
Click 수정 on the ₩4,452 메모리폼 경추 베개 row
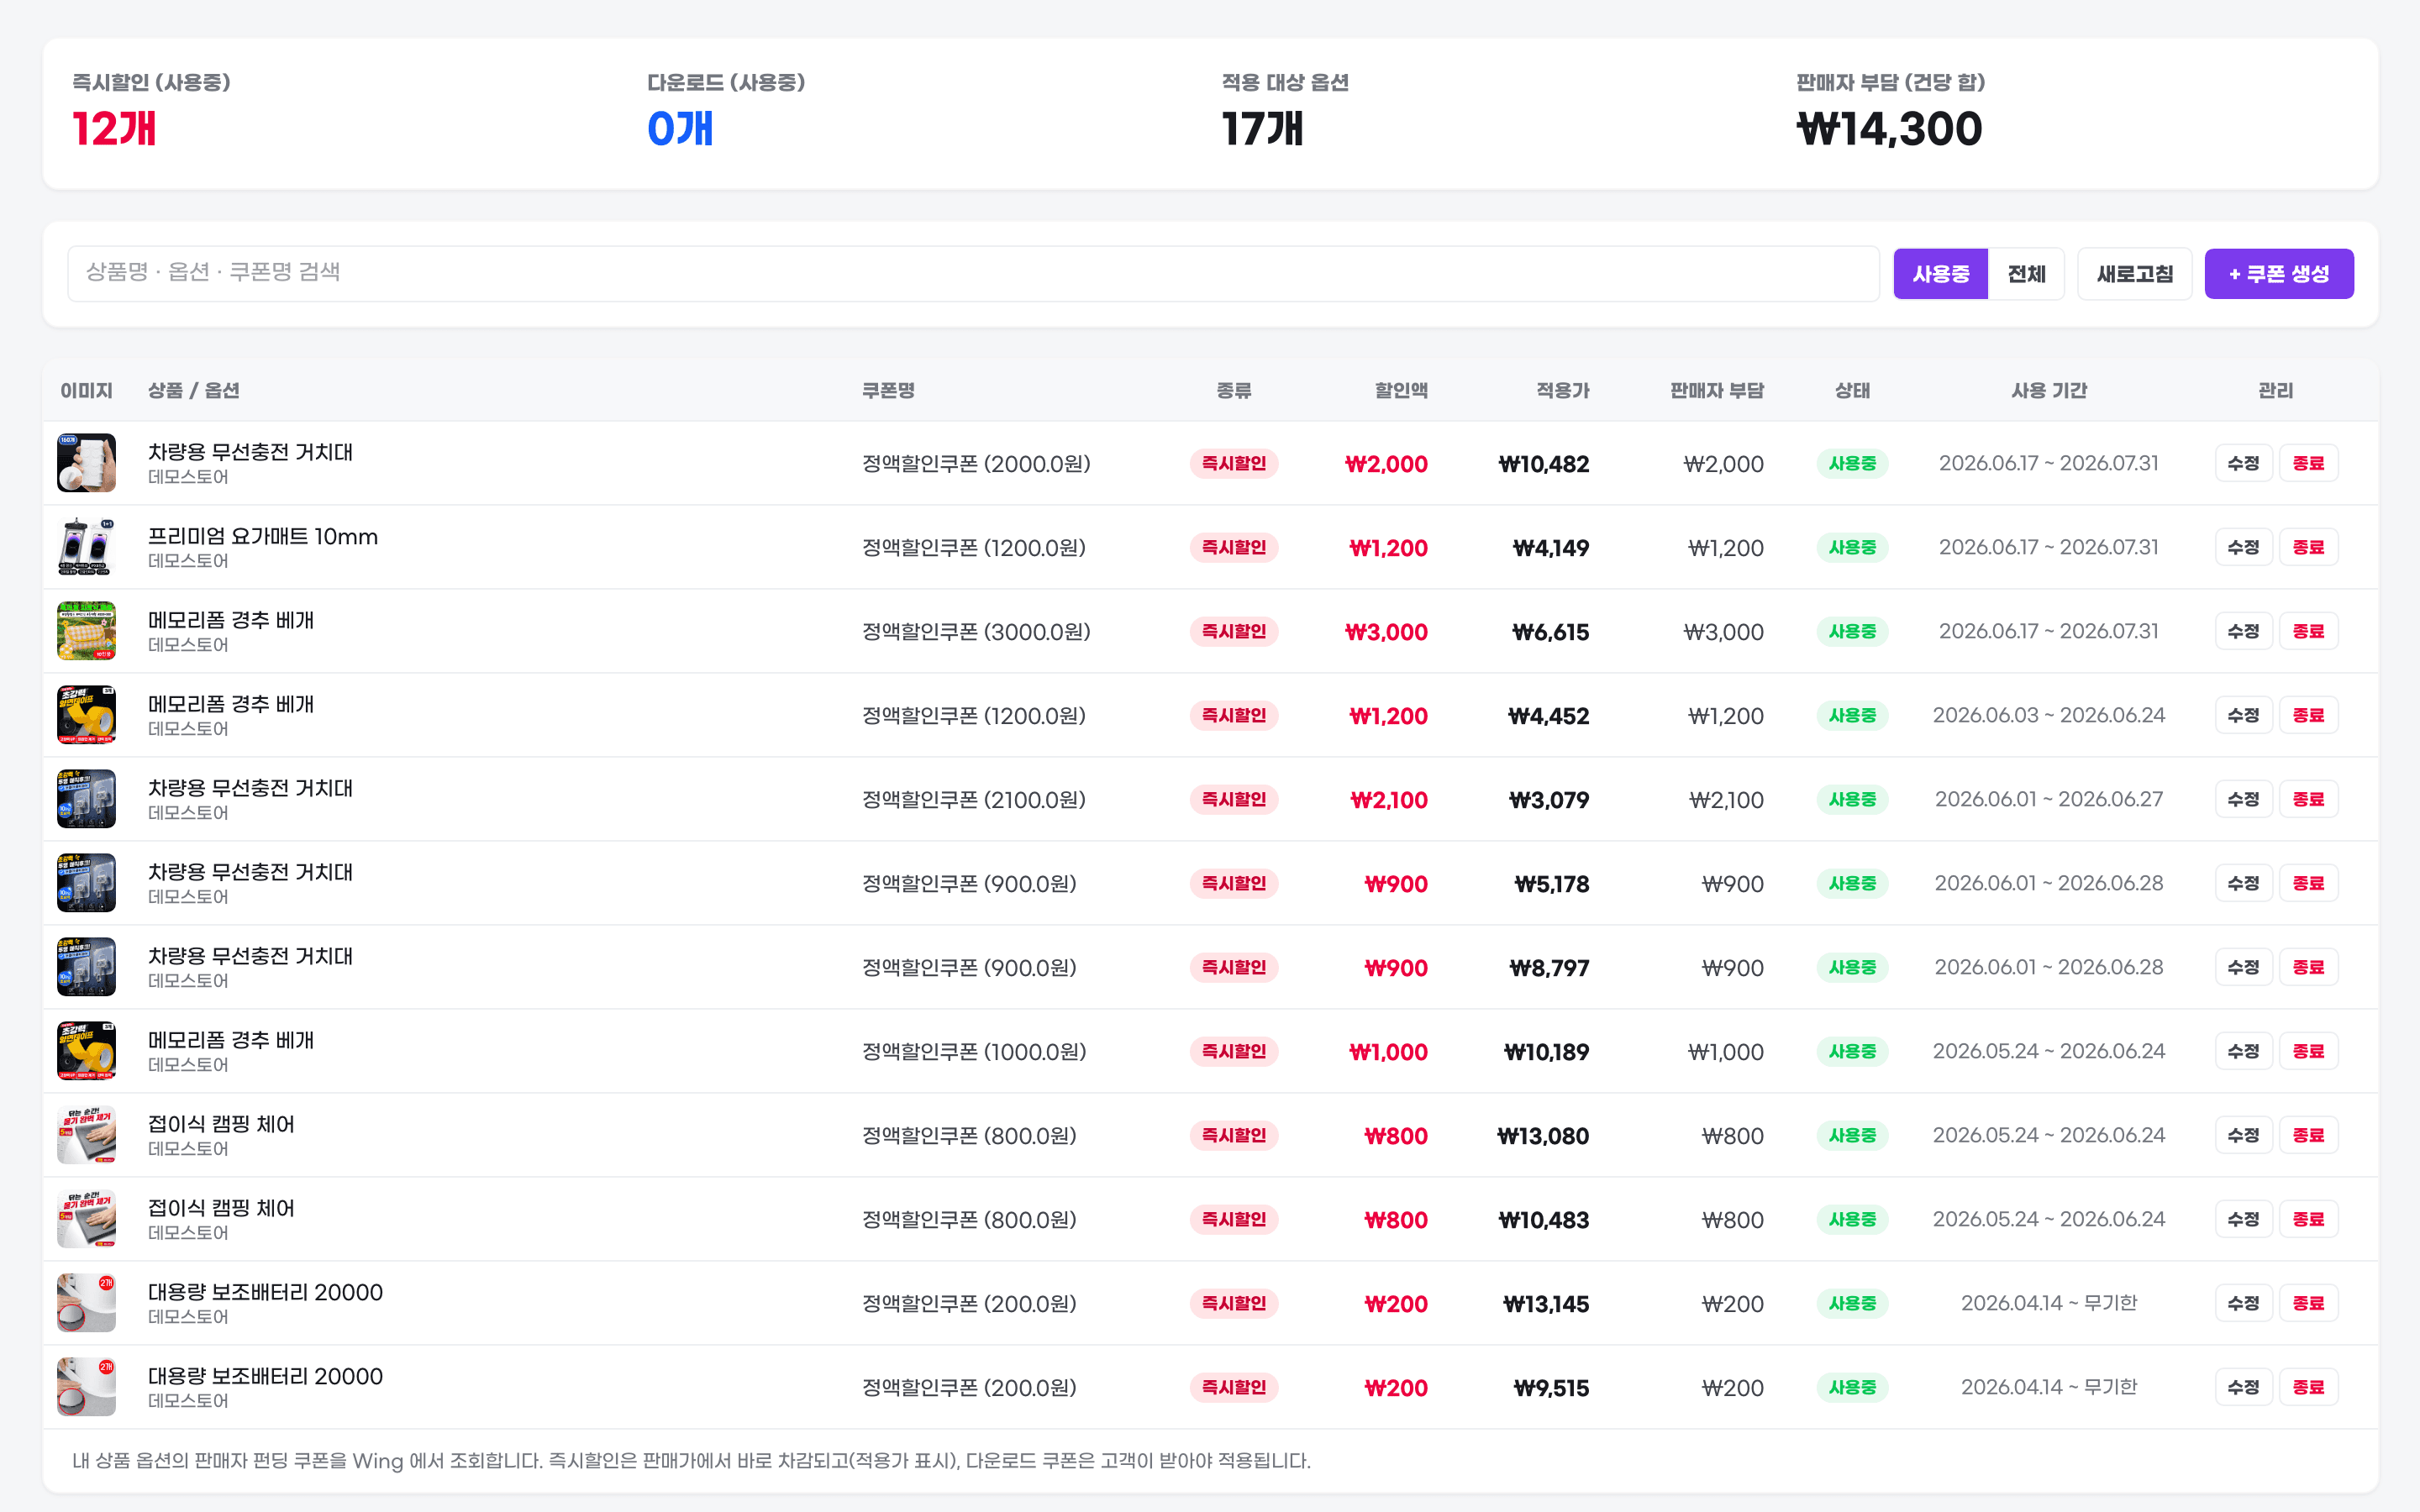point(2243,715)
